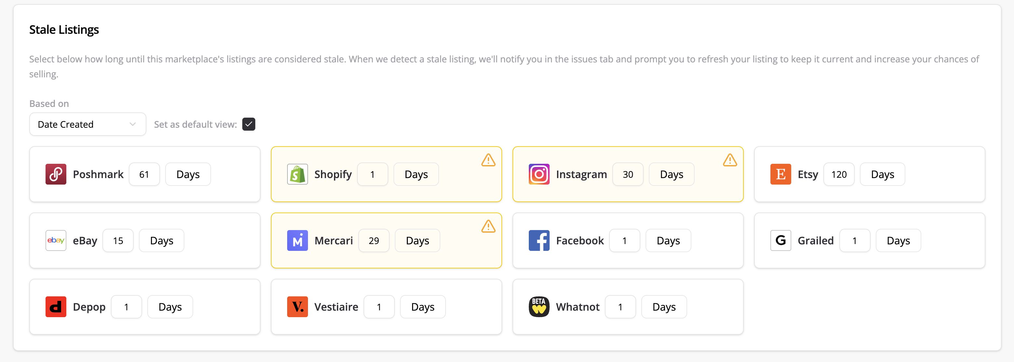Open the Days unit selector for Poshmark

188,174
